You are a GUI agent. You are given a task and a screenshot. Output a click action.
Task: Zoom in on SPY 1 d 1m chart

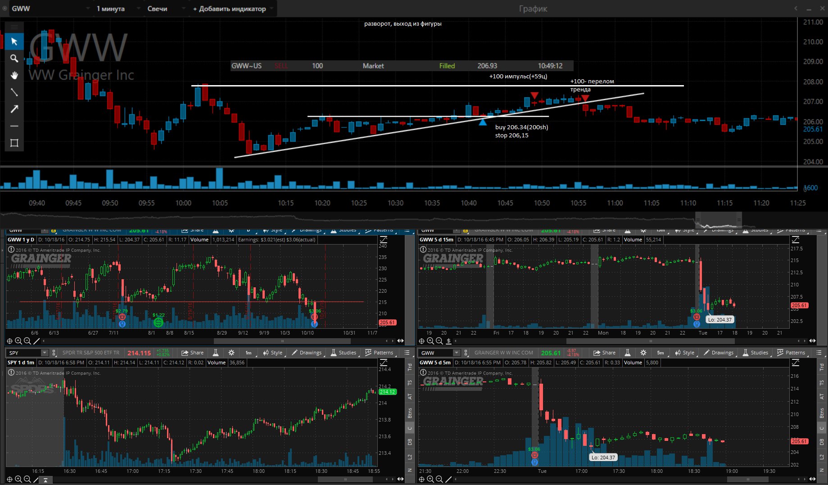18,480
